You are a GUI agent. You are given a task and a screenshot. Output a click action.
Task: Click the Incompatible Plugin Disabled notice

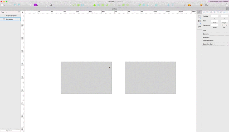click(218, 1)
